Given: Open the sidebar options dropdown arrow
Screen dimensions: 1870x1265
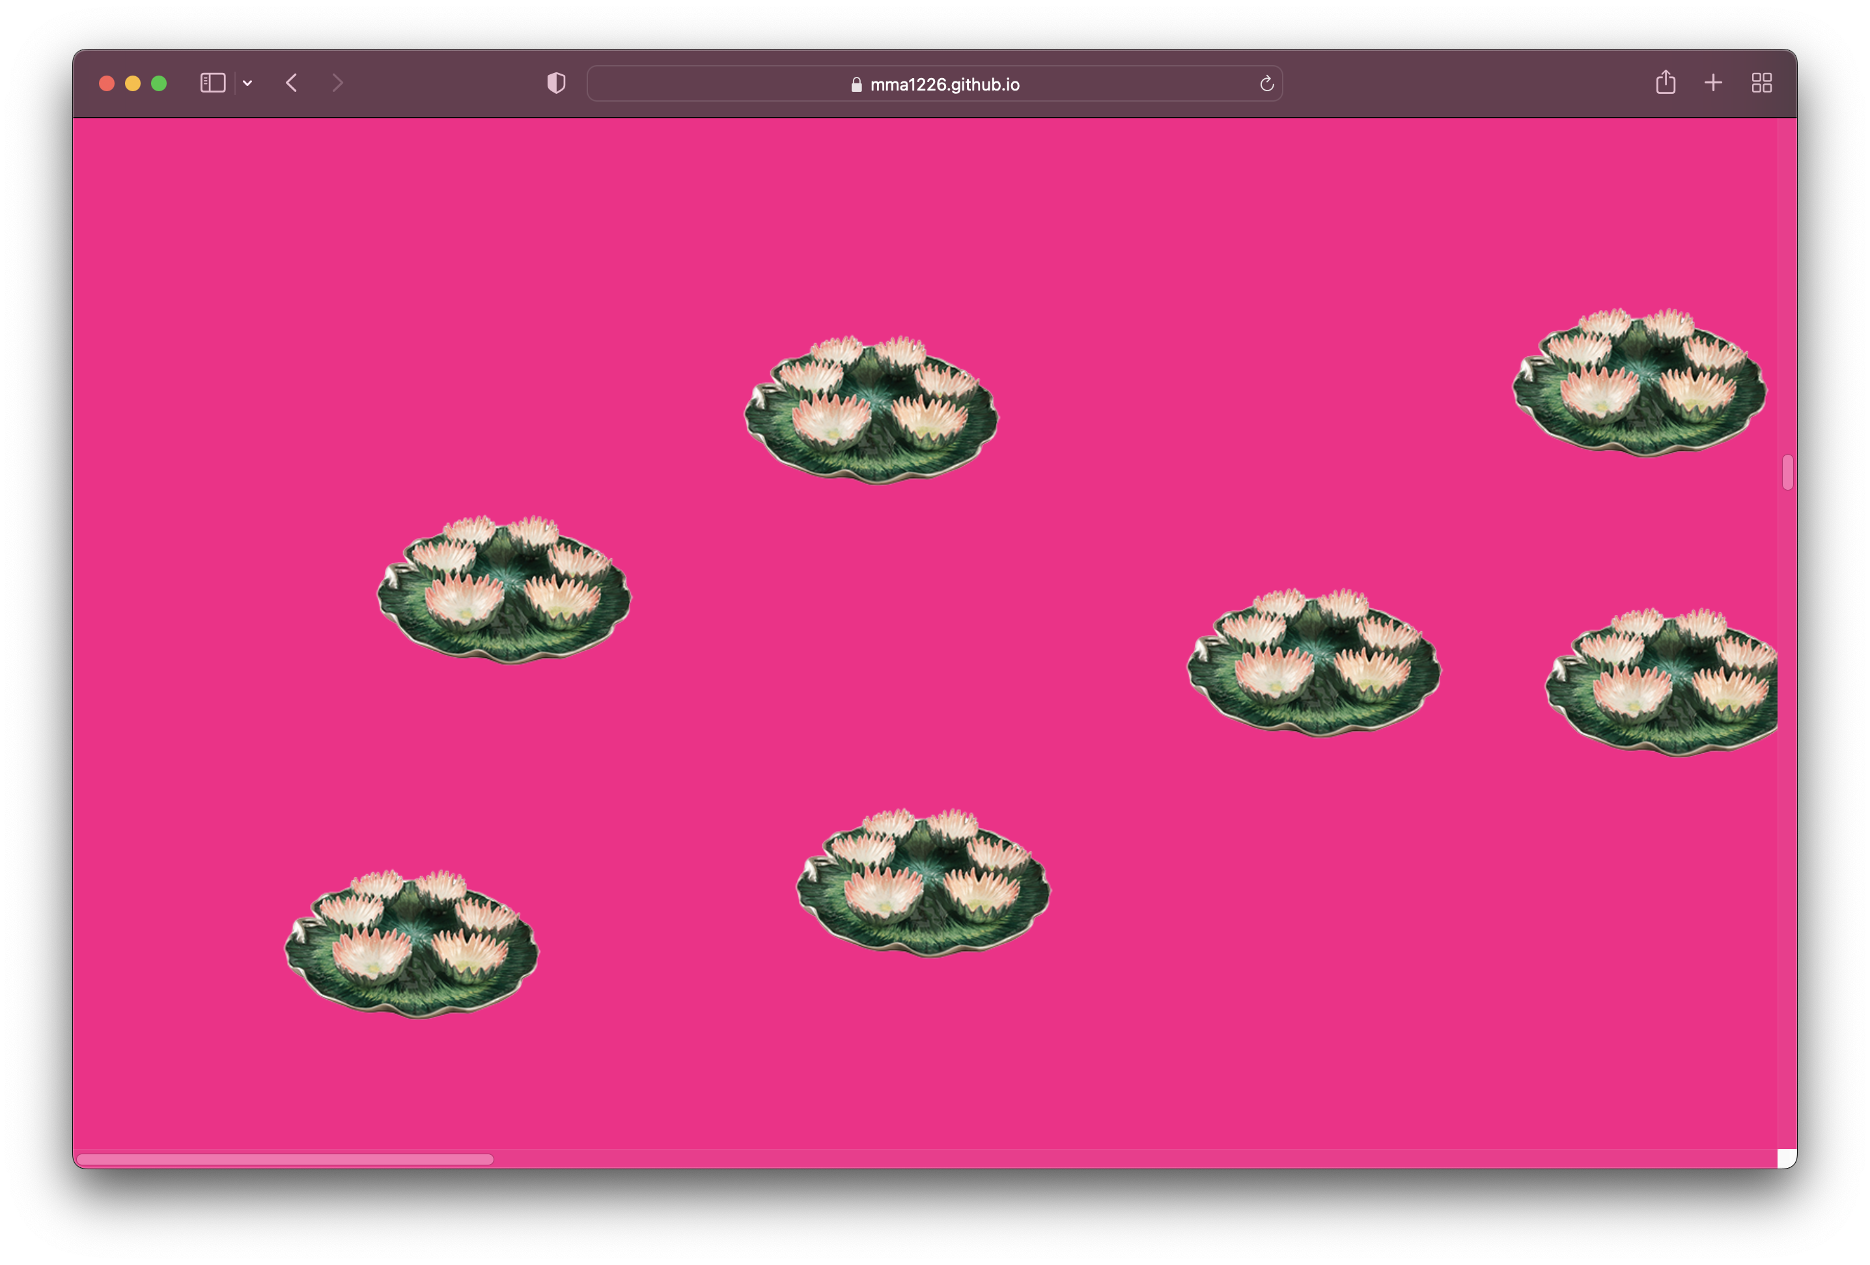Looking at the screenshot, I should (x=248, y=83).
